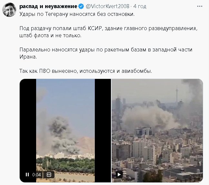209x185 pixels.
Task: Open tweet permalink via 4 год timestamp
Action: (x=140, y=6)
